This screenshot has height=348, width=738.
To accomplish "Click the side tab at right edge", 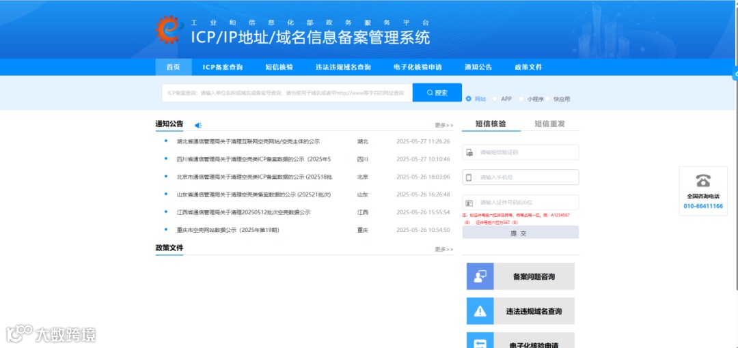I will pyautogui.click(x=736, y=74).
